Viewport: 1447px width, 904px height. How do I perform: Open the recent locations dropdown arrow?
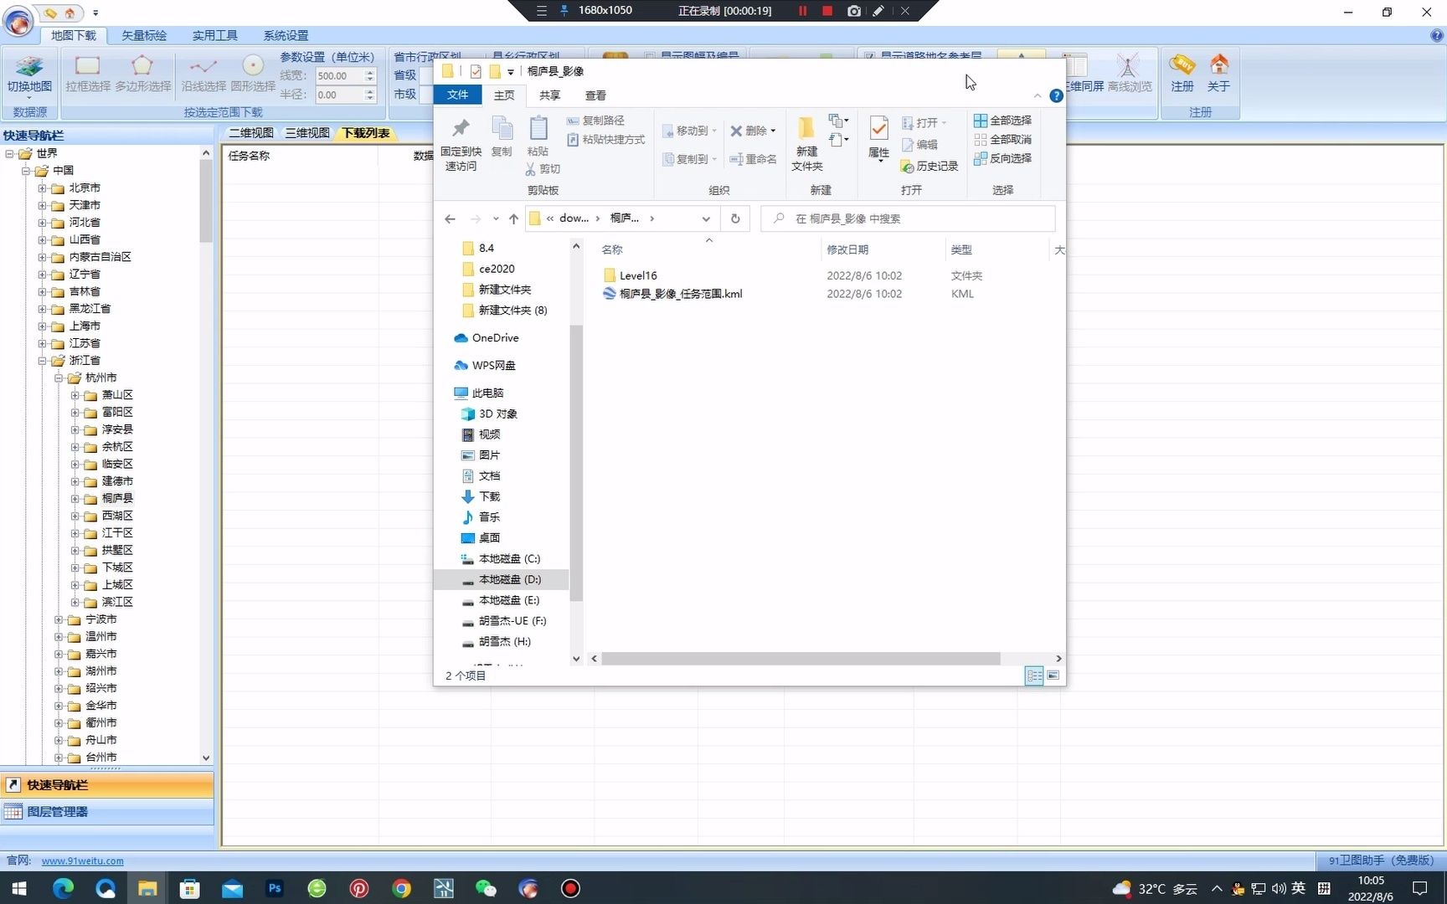pyautogui.click(x=496, y=218)
